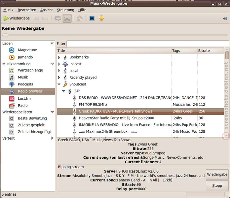230x198 pixels.
Task: Select DBS RADIO station row
Action: point(140,98)
